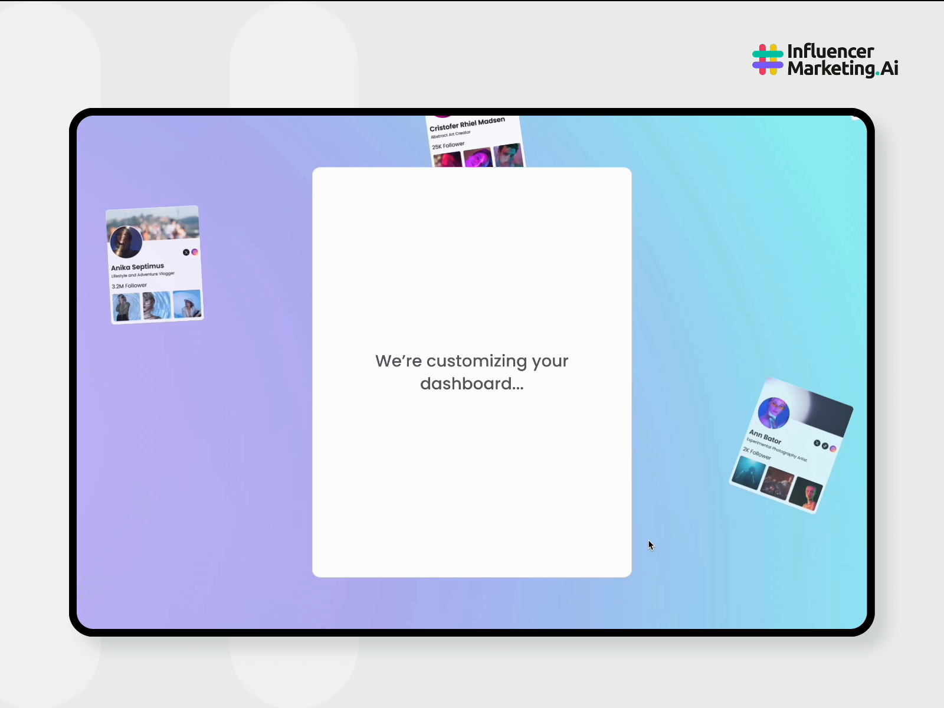The height and width of the screenshot is (708, 944).
Task: Open Ann Bator's profile name
Action: click(765, 436)
